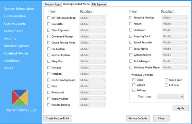The width and height of the screenshot is (192, 124).
Task: Select Desktop Context Menu tab
Action: click(x=77, y=4)
